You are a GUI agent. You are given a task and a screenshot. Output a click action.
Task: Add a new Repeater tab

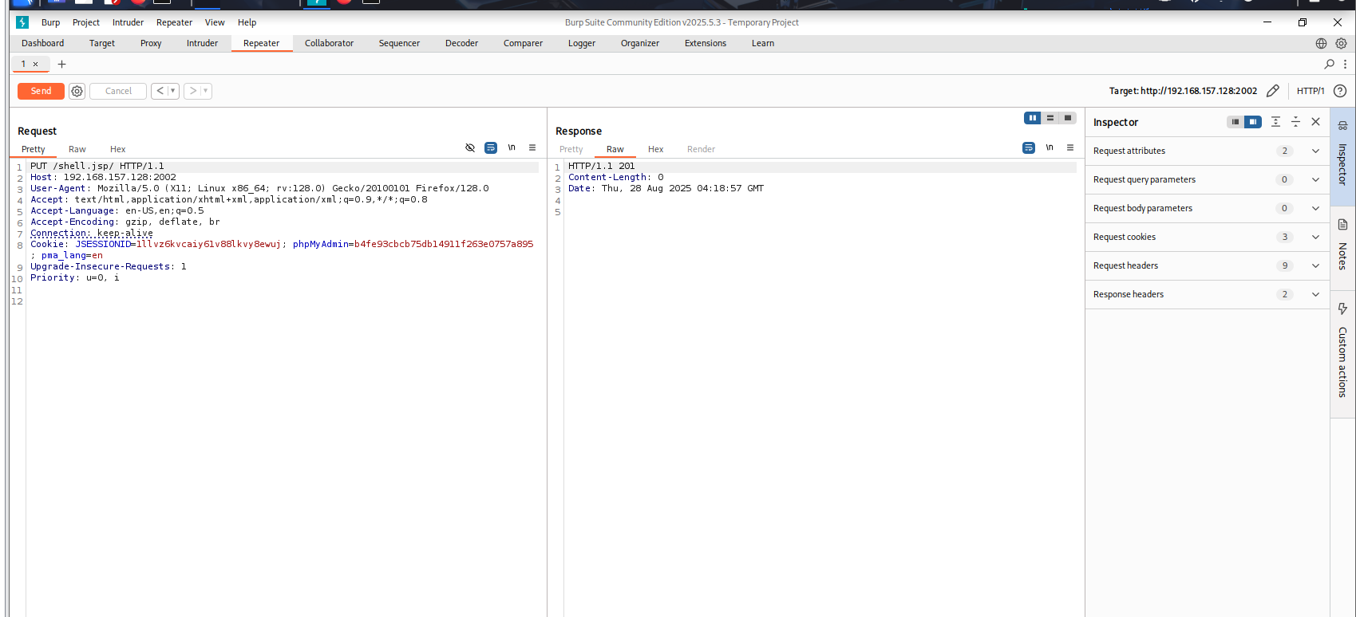click(61, 64)
